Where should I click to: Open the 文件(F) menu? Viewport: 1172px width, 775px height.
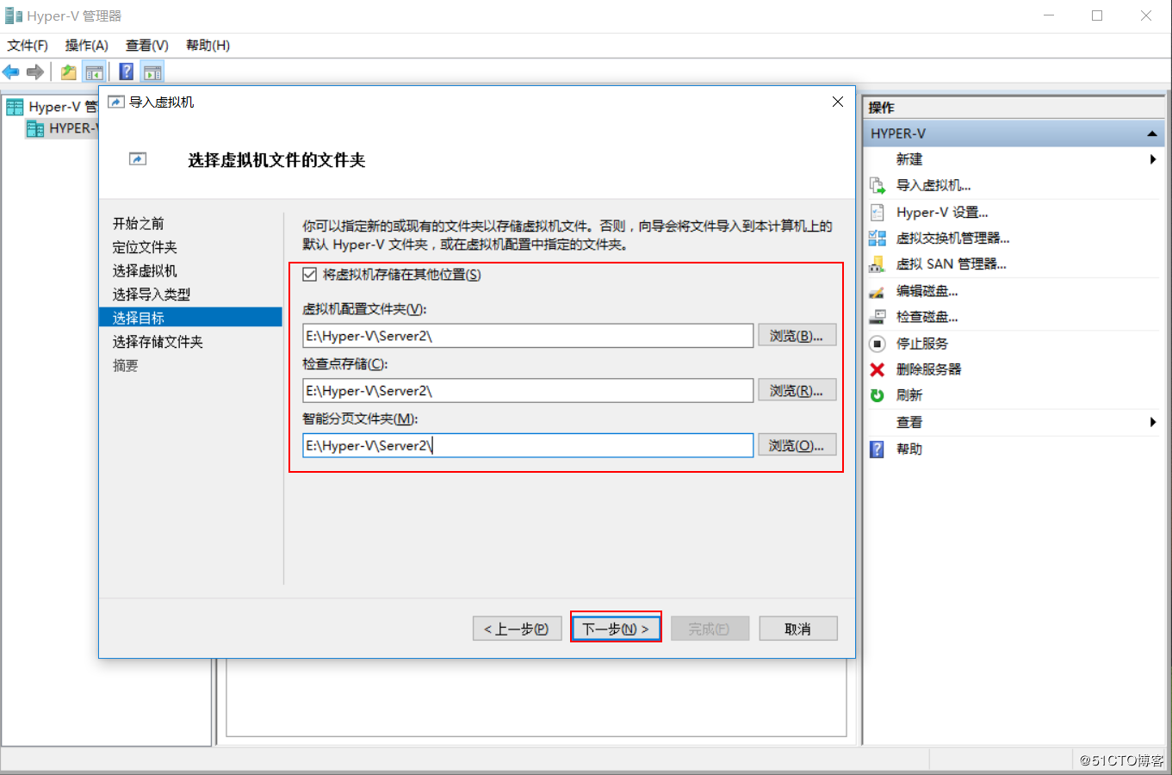point(26,45)
